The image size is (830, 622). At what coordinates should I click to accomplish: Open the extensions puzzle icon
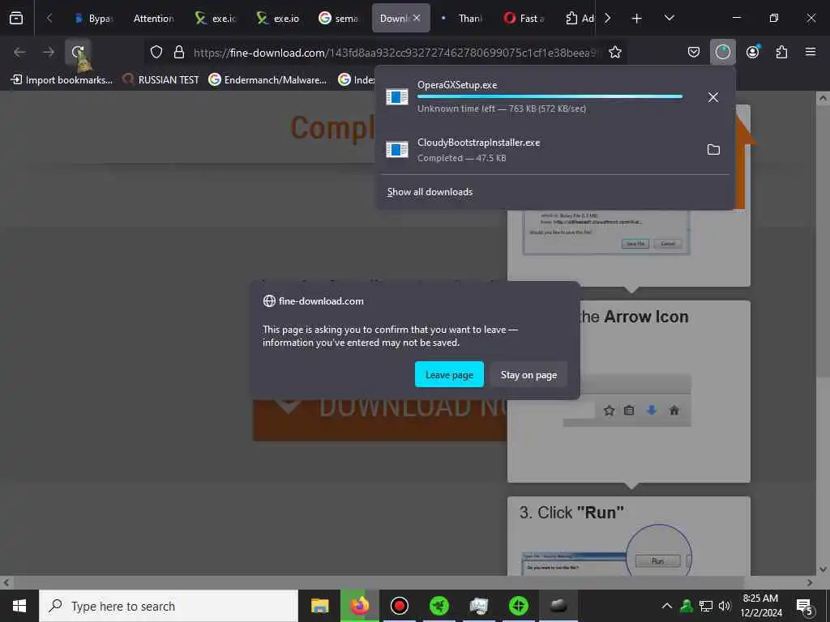point(781,52)
